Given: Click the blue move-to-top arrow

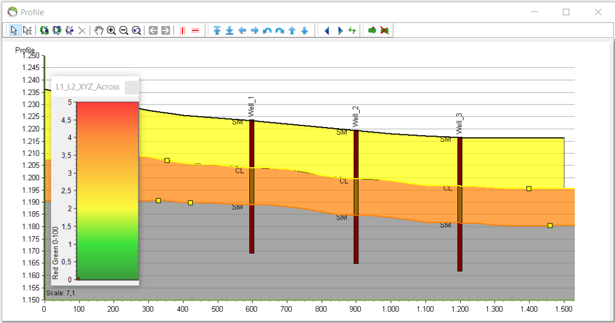Looking at the screenshot, I should tap(217, 30).
